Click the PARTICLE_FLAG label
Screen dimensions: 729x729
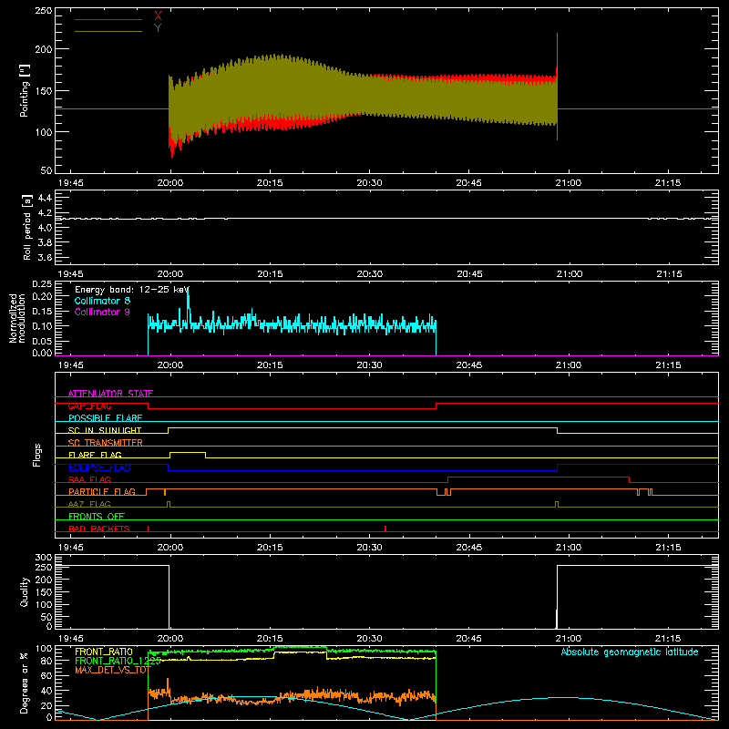[102, 491]
